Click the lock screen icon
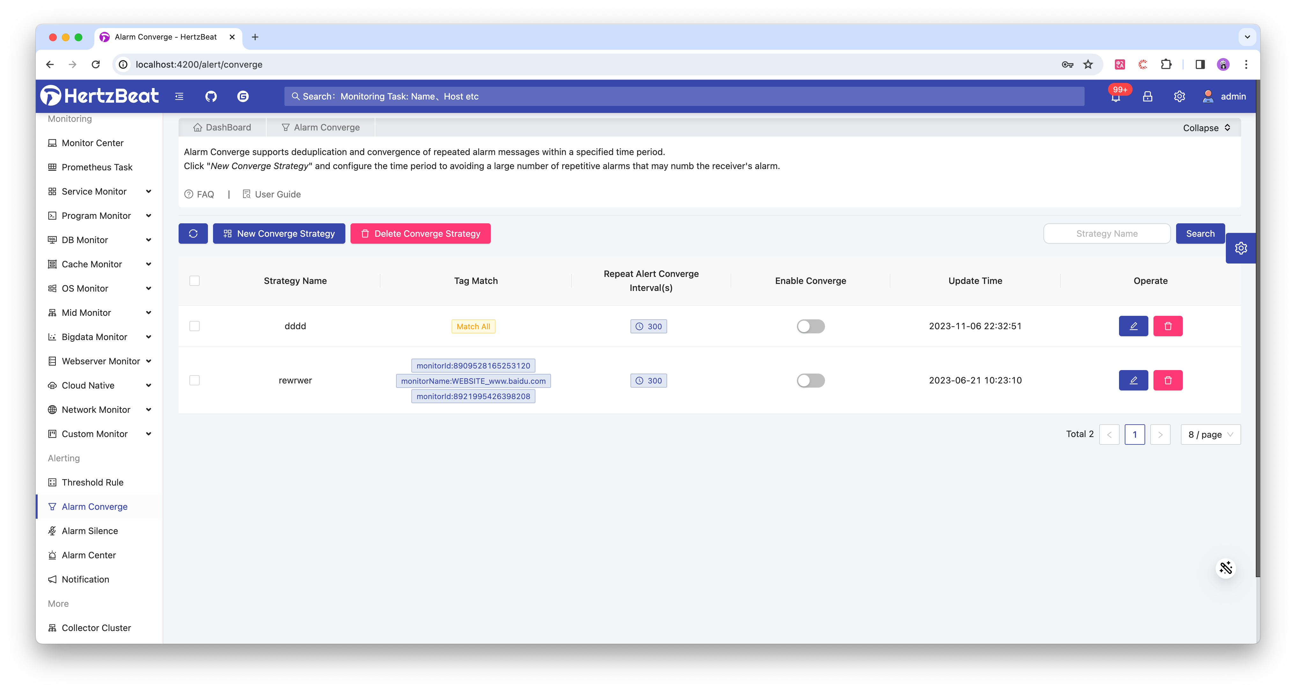 coord(1148,96)
